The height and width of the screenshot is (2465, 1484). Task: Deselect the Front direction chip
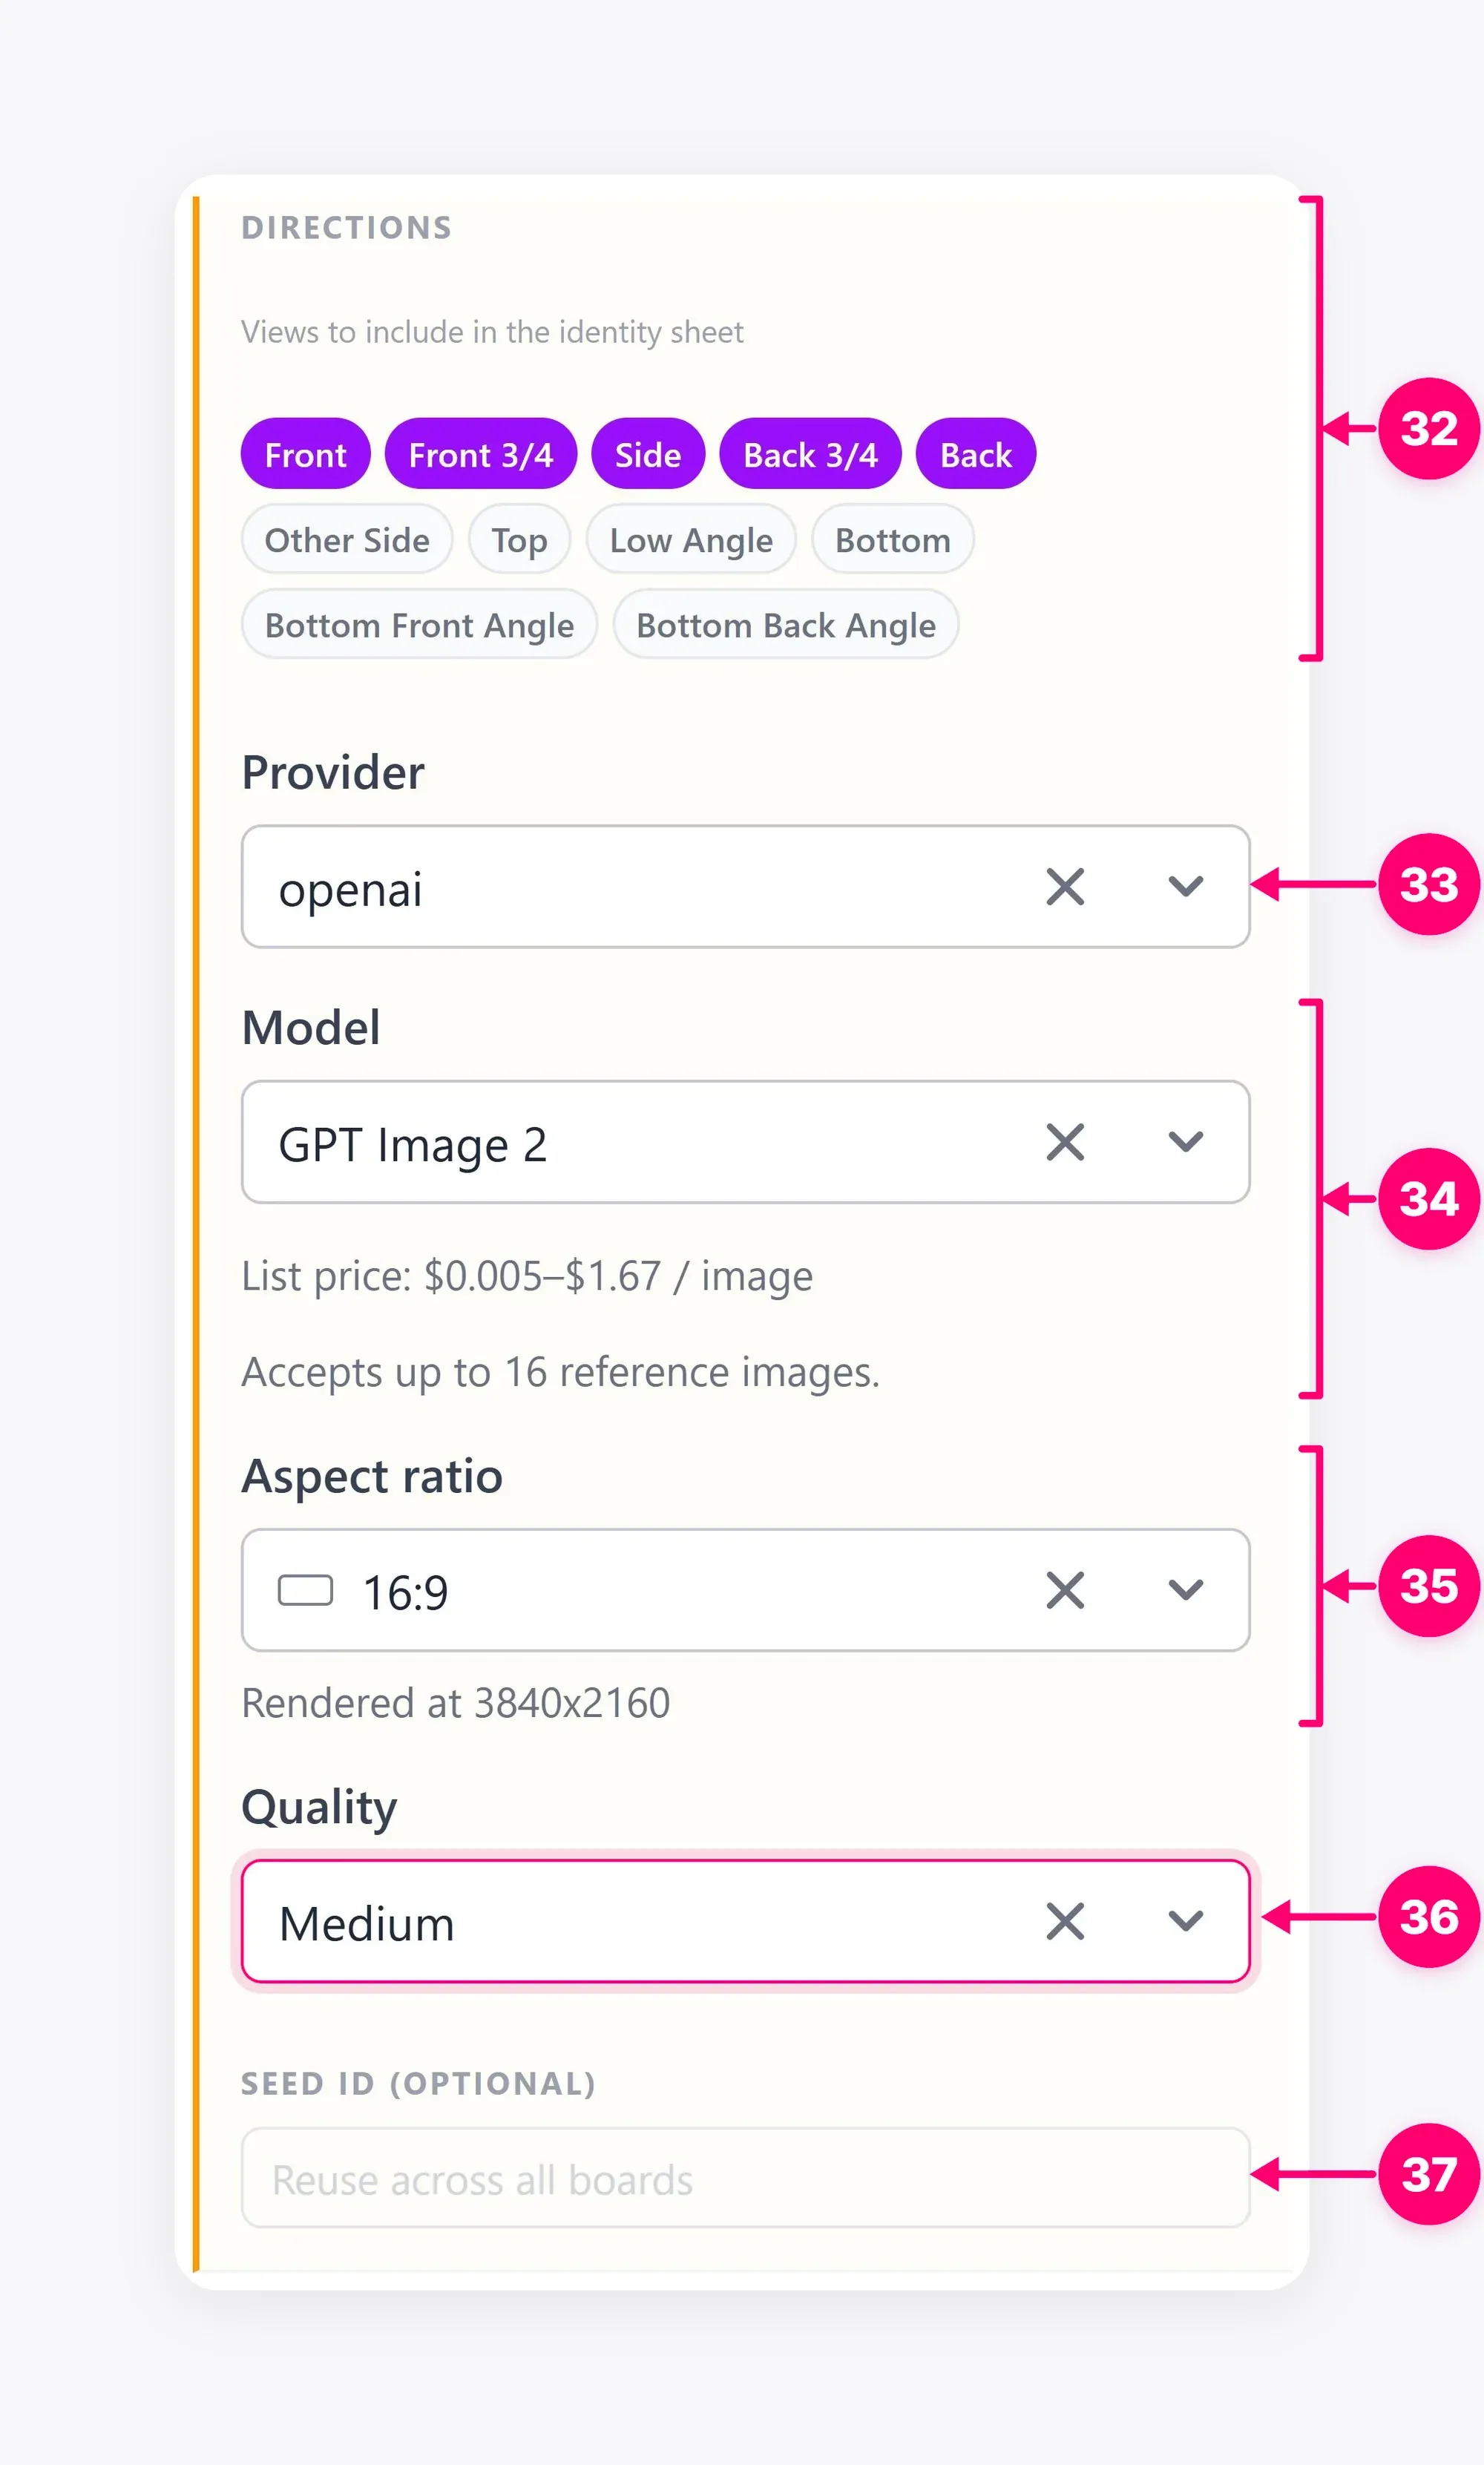305,454
